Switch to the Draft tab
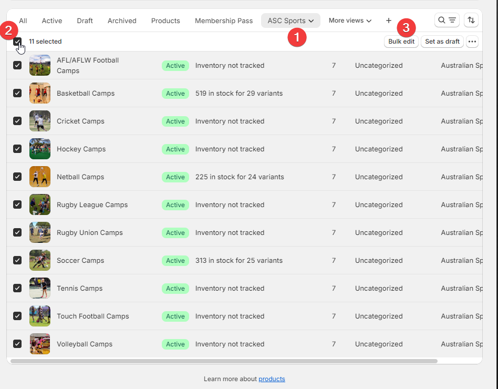The image size is (498, 389). [x=85, y=21]
